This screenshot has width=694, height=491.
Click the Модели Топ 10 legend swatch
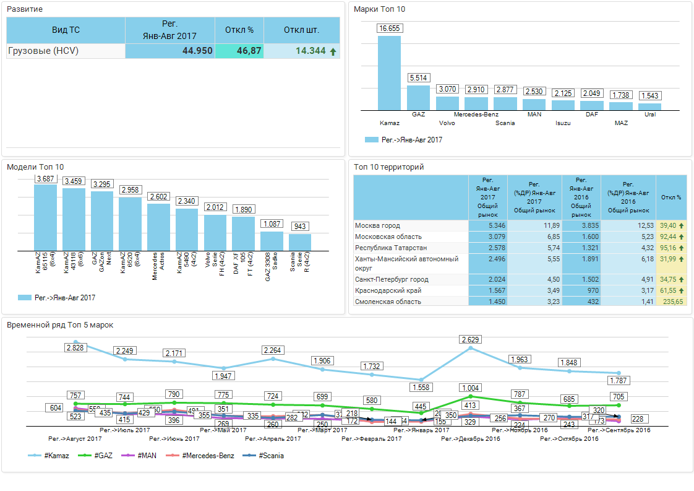coord(24,298)
